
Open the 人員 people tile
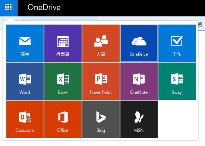101,43
